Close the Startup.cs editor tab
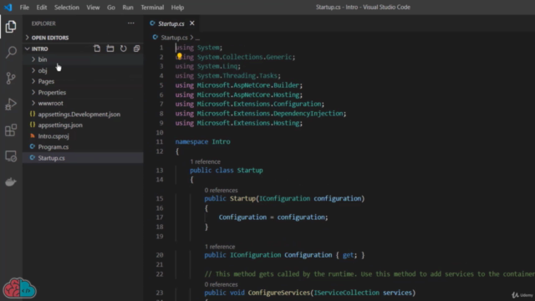 (x=192, y=23)
